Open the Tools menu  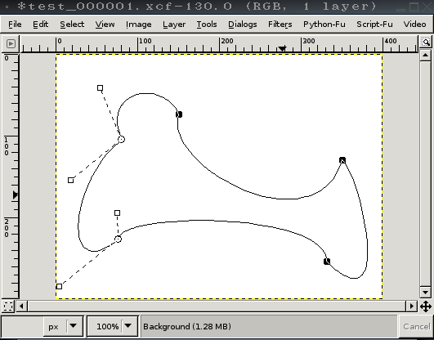(x=207, y=25)
